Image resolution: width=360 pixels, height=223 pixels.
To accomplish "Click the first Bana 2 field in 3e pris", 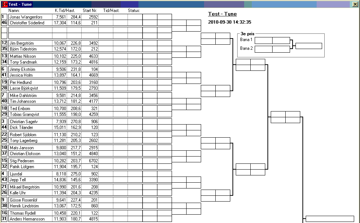I will (x=263, y=49).
